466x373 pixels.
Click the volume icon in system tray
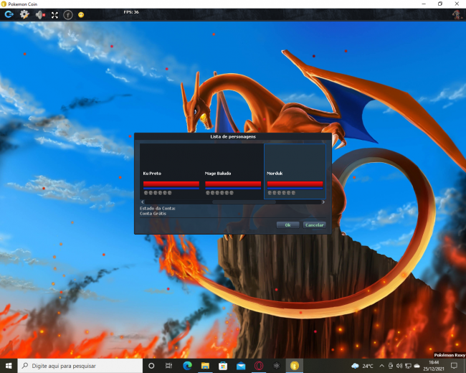(x=399, y=366)
